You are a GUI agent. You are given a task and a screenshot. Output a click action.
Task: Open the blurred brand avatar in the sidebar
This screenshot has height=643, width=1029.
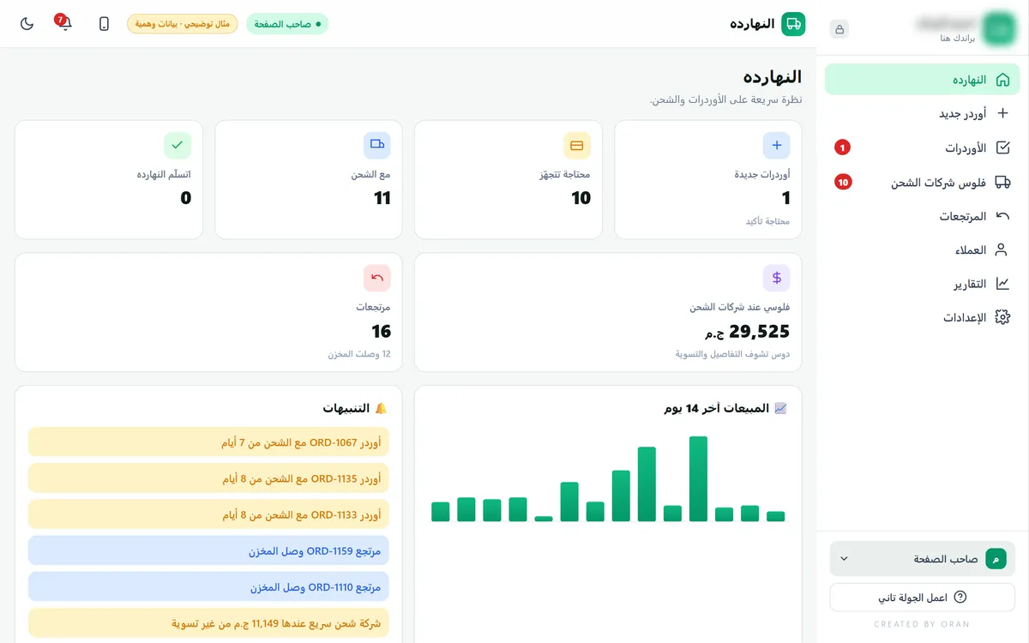(998, 29)
